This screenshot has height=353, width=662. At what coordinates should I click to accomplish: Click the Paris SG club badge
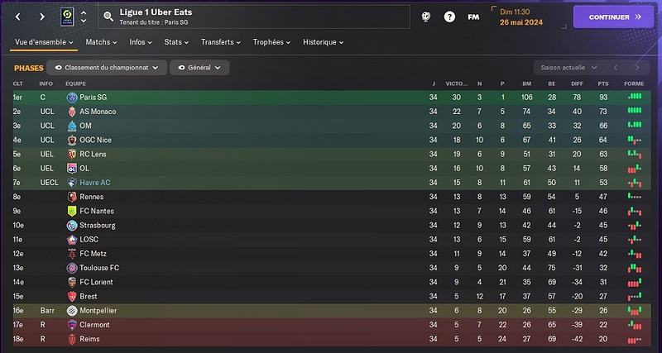pos(72,98)
